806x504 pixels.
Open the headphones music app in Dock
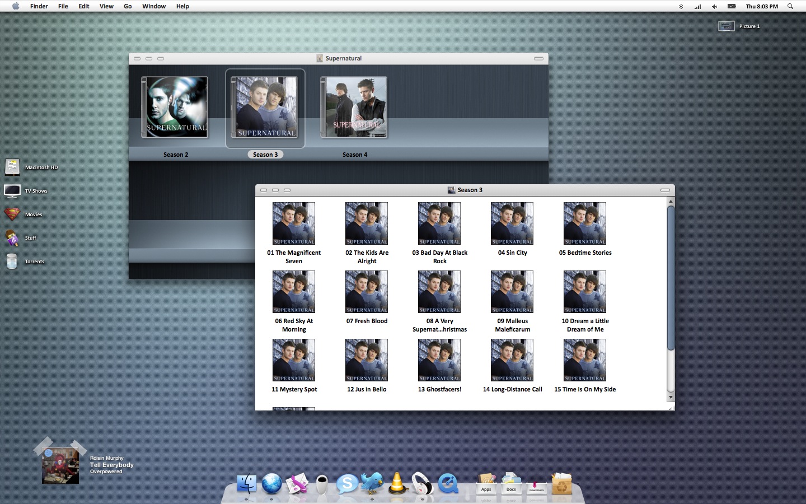coord(423,483)
